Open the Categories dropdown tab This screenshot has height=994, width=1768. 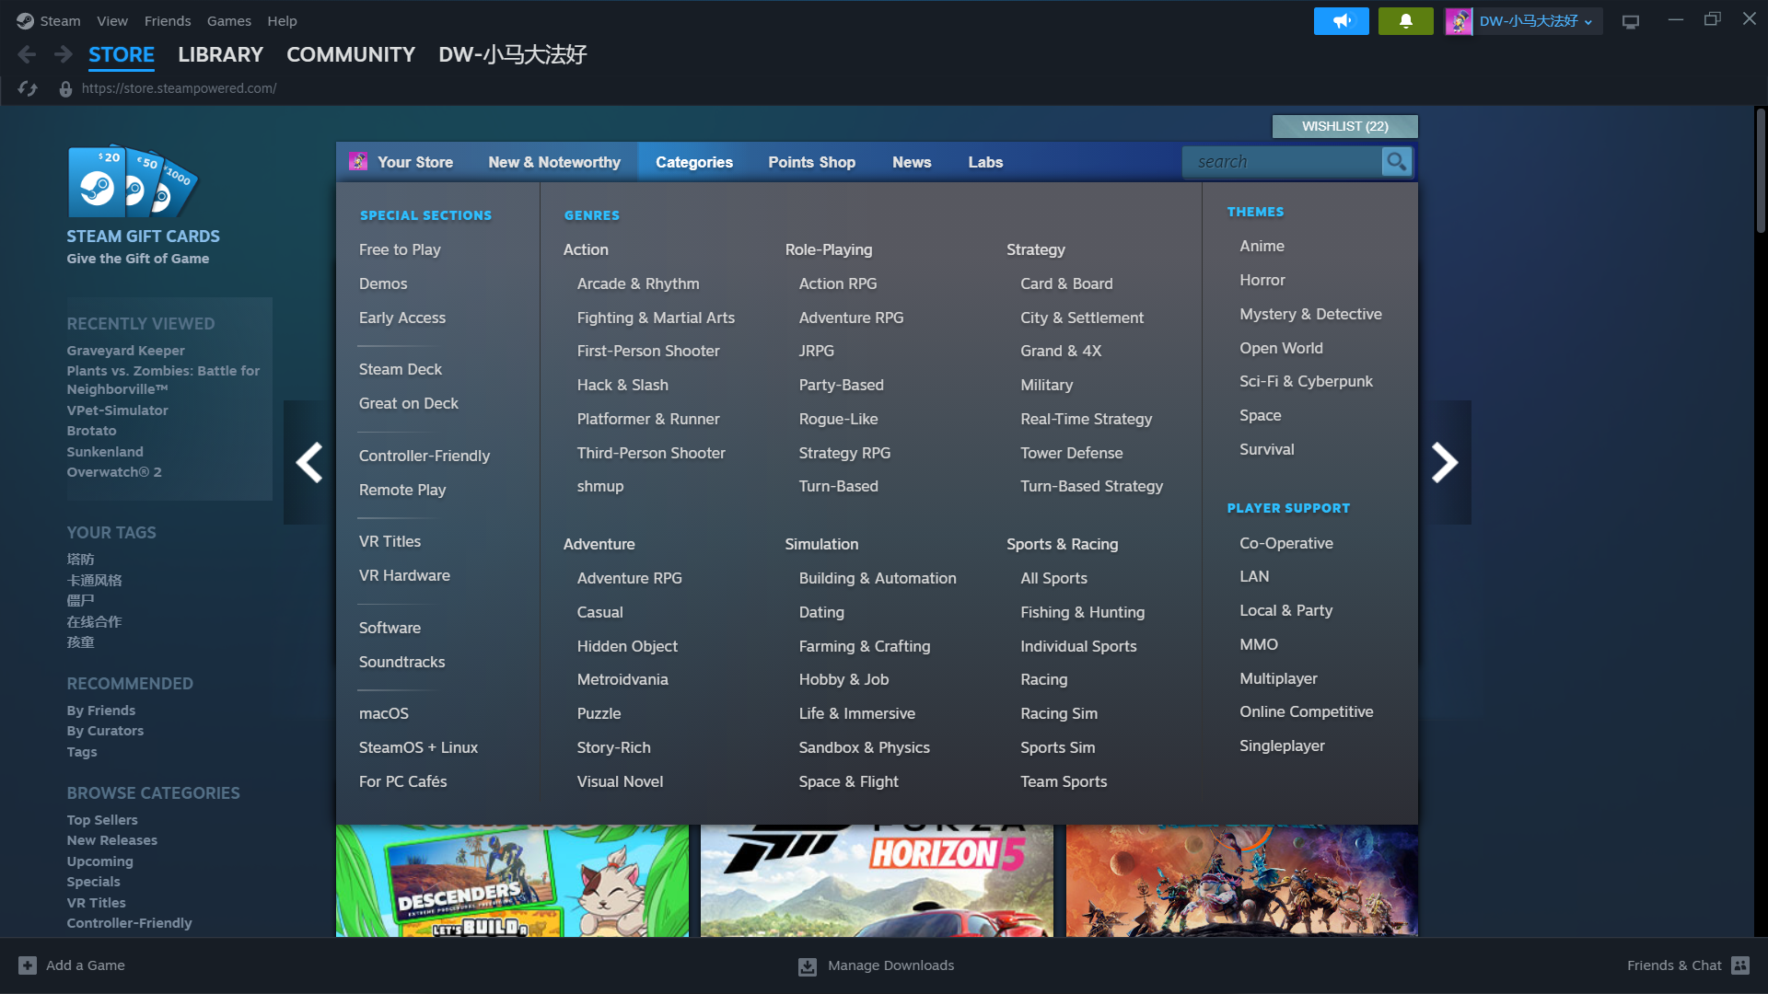click(x=693, y=162)
